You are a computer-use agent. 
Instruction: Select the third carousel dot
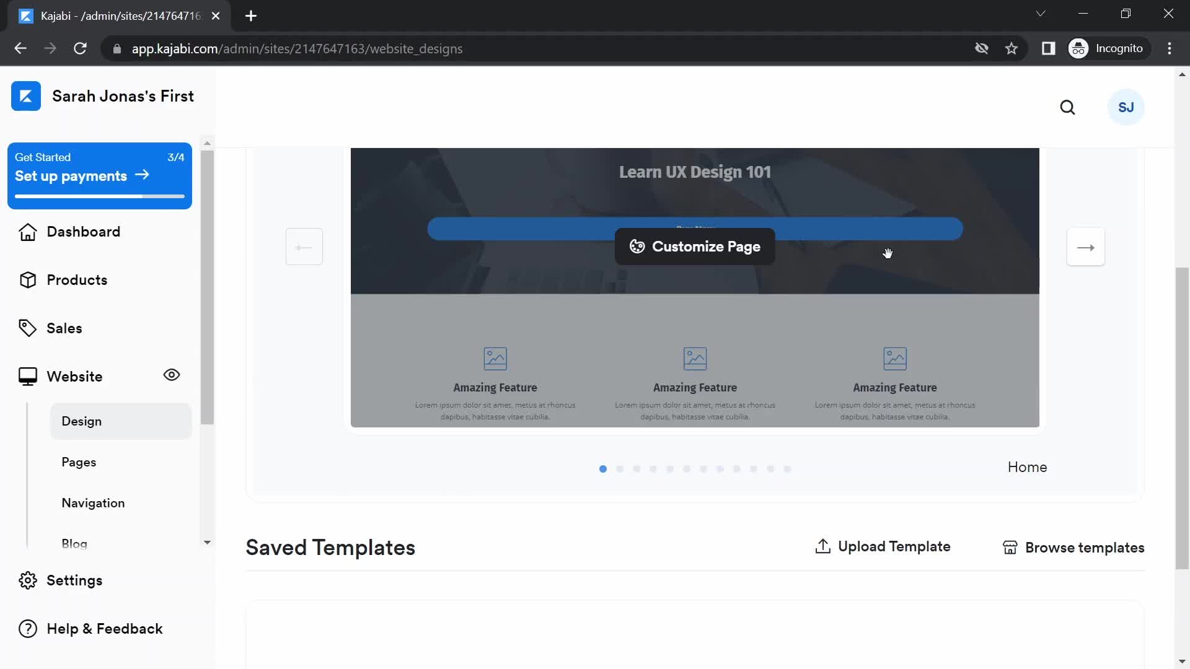click(637, 469)
